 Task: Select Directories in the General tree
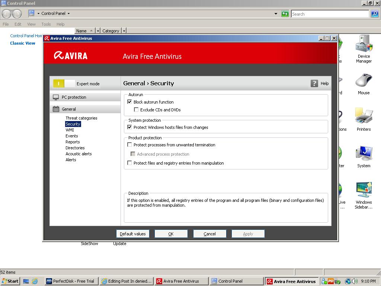[x=75, y=148]
